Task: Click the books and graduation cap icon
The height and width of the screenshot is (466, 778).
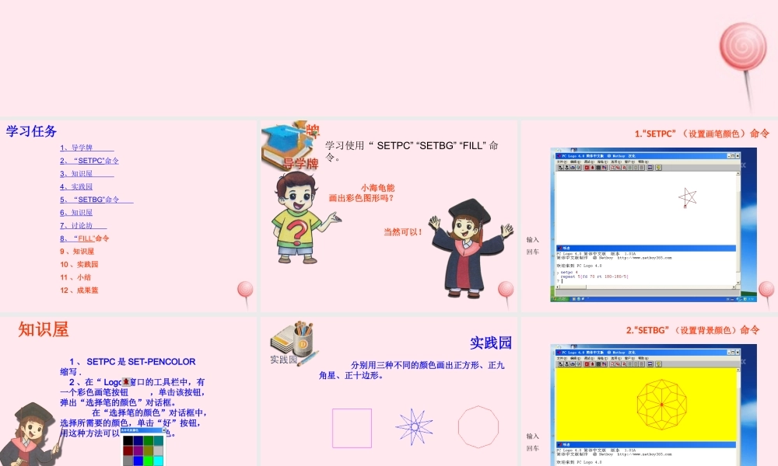Action: [x=289, y=147]
